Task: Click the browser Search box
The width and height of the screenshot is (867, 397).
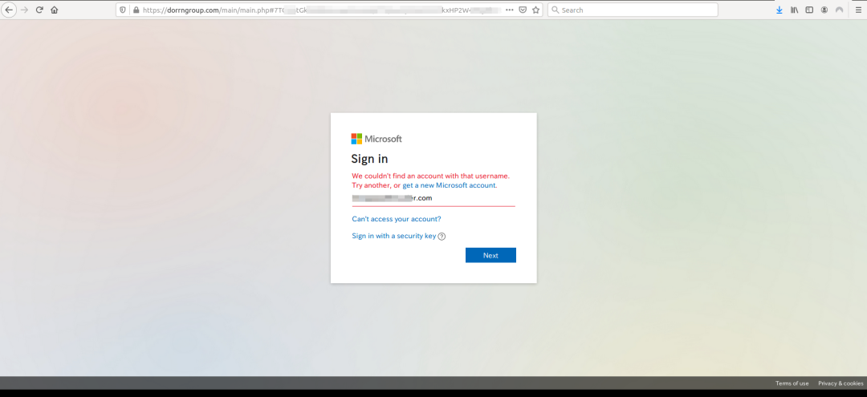Action: tap(634, 10)
